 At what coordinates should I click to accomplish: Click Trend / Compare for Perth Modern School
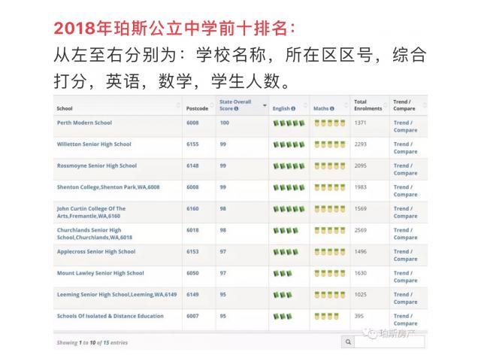pyautogui.click(x=405, y=126)
